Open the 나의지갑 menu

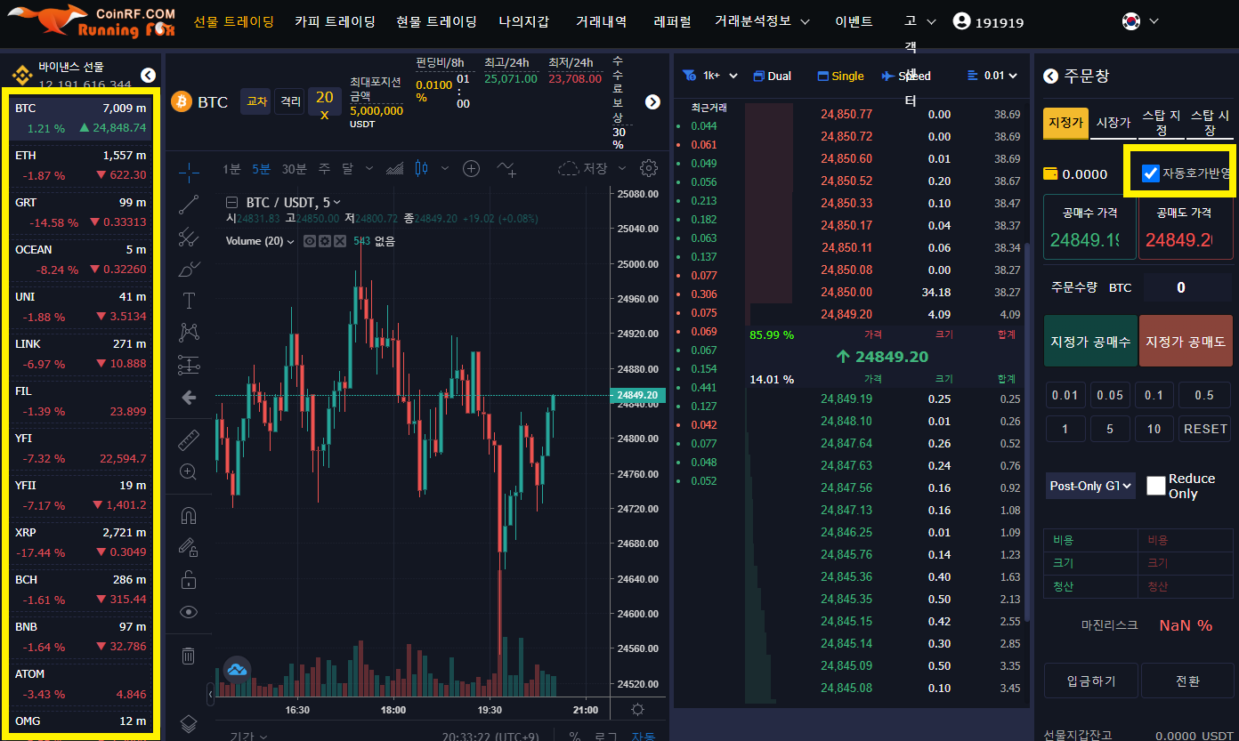524,21
